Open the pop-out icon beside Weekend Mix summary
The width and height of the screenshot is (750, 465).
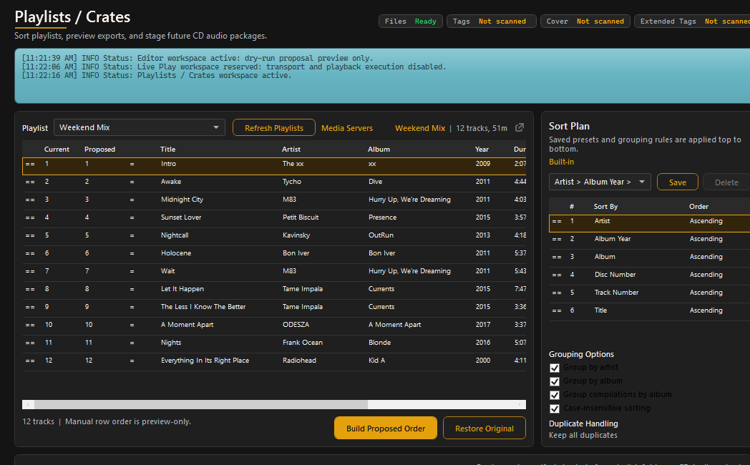click(520, 127)
